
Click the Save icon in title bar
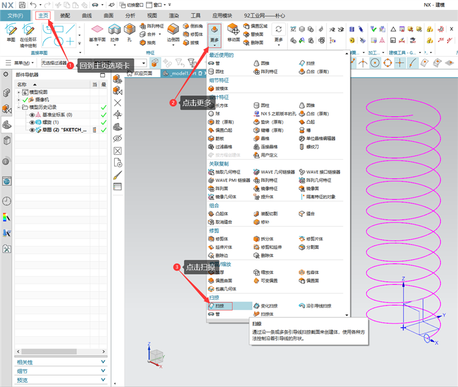click(x=22, y=5)
